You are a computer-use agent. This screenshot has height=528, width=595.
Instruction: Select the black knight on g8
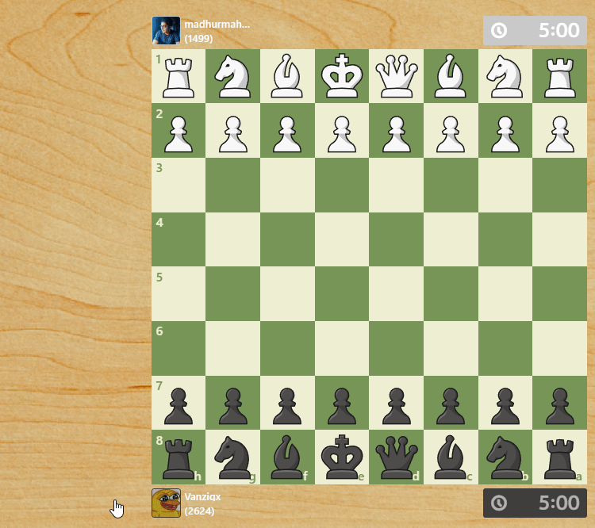click(232, 457)
